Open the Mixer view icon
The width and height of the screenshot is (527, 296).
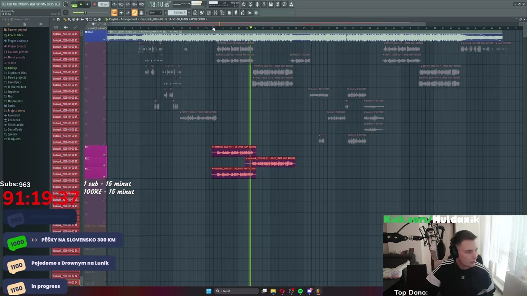click(215, 13)
